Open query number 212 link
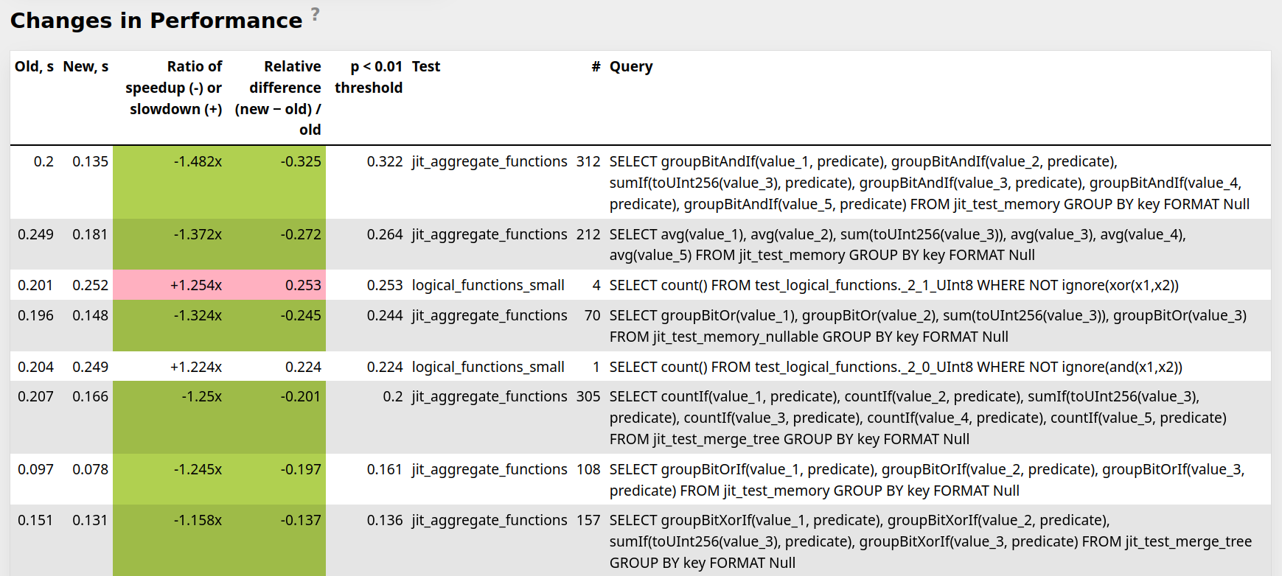This screenshot has width=1282, height=576. (x=588, y=234)
